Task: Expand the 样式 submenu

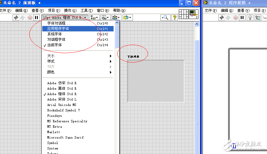Action: coord(78,61)
